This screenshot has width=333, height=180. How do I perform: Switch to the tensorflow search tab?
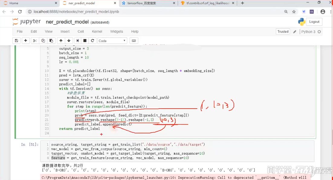coord(147,3)
